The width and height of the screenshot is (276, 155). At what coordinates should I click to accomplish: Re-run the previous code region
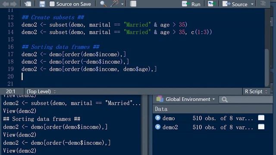click(x=211, y=4)
